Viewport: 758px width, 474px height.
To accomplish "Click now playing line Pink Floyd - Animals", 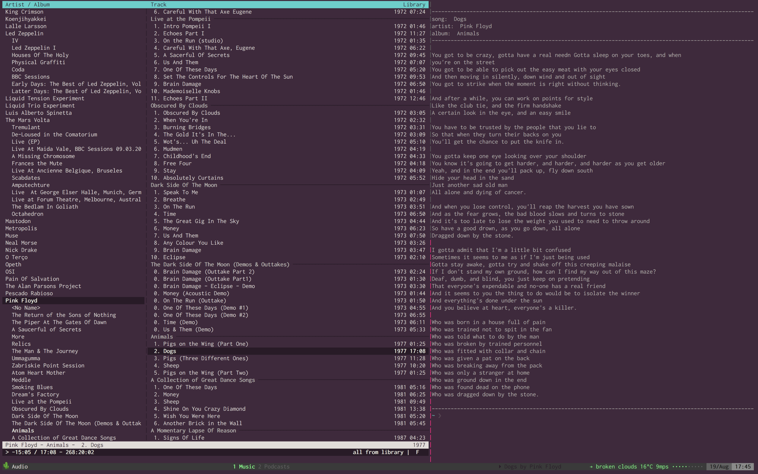I will [x=216, y=445].
